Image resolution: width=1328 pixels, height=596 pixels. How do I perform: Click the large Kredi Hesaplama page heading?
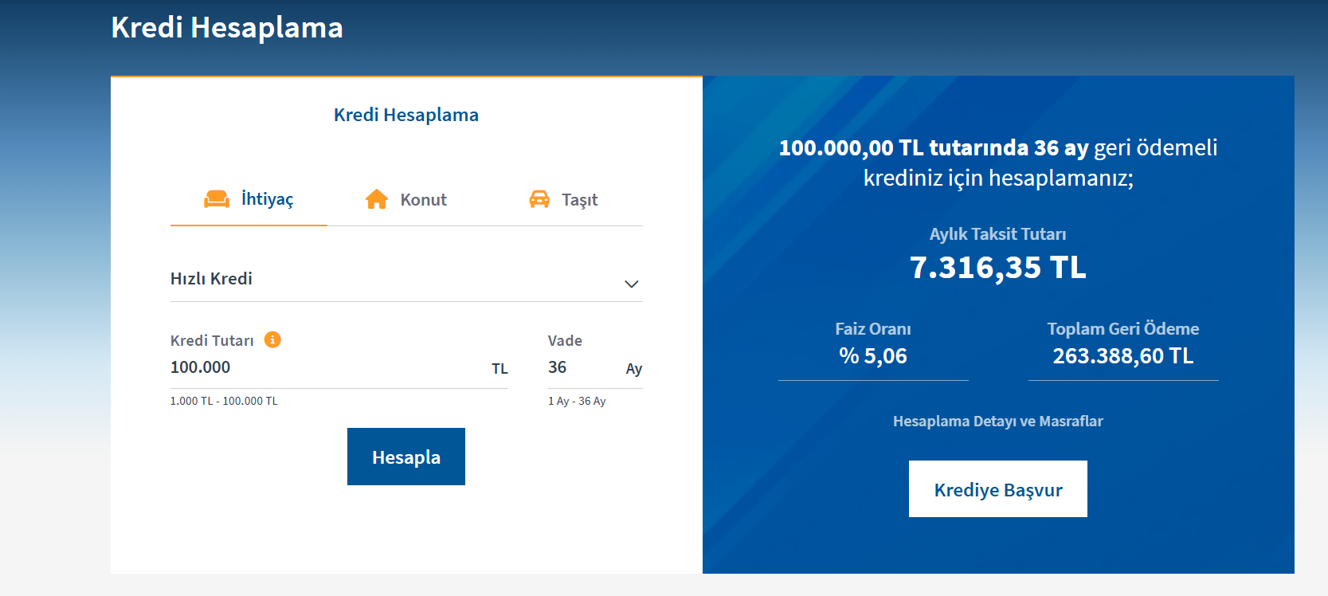227,28
